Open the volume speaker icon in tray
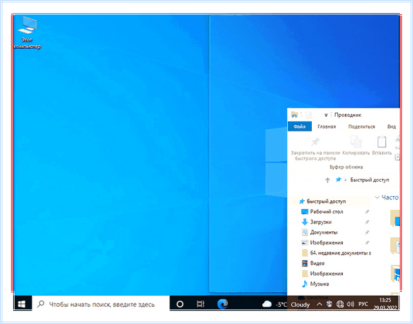Viewport: 413px width, 324px height. coord(350,304)
